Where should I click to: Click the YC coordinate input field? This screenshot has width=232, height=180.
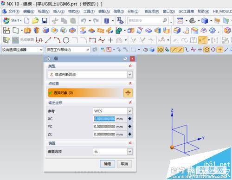tap(110, 127)
